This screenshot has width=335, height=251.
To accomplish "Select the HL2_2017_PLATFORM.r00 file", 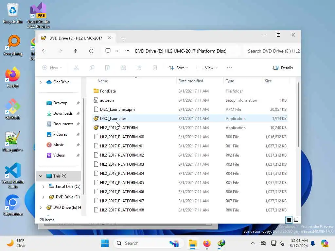I will pyautogui.click(x=190, y=137).
